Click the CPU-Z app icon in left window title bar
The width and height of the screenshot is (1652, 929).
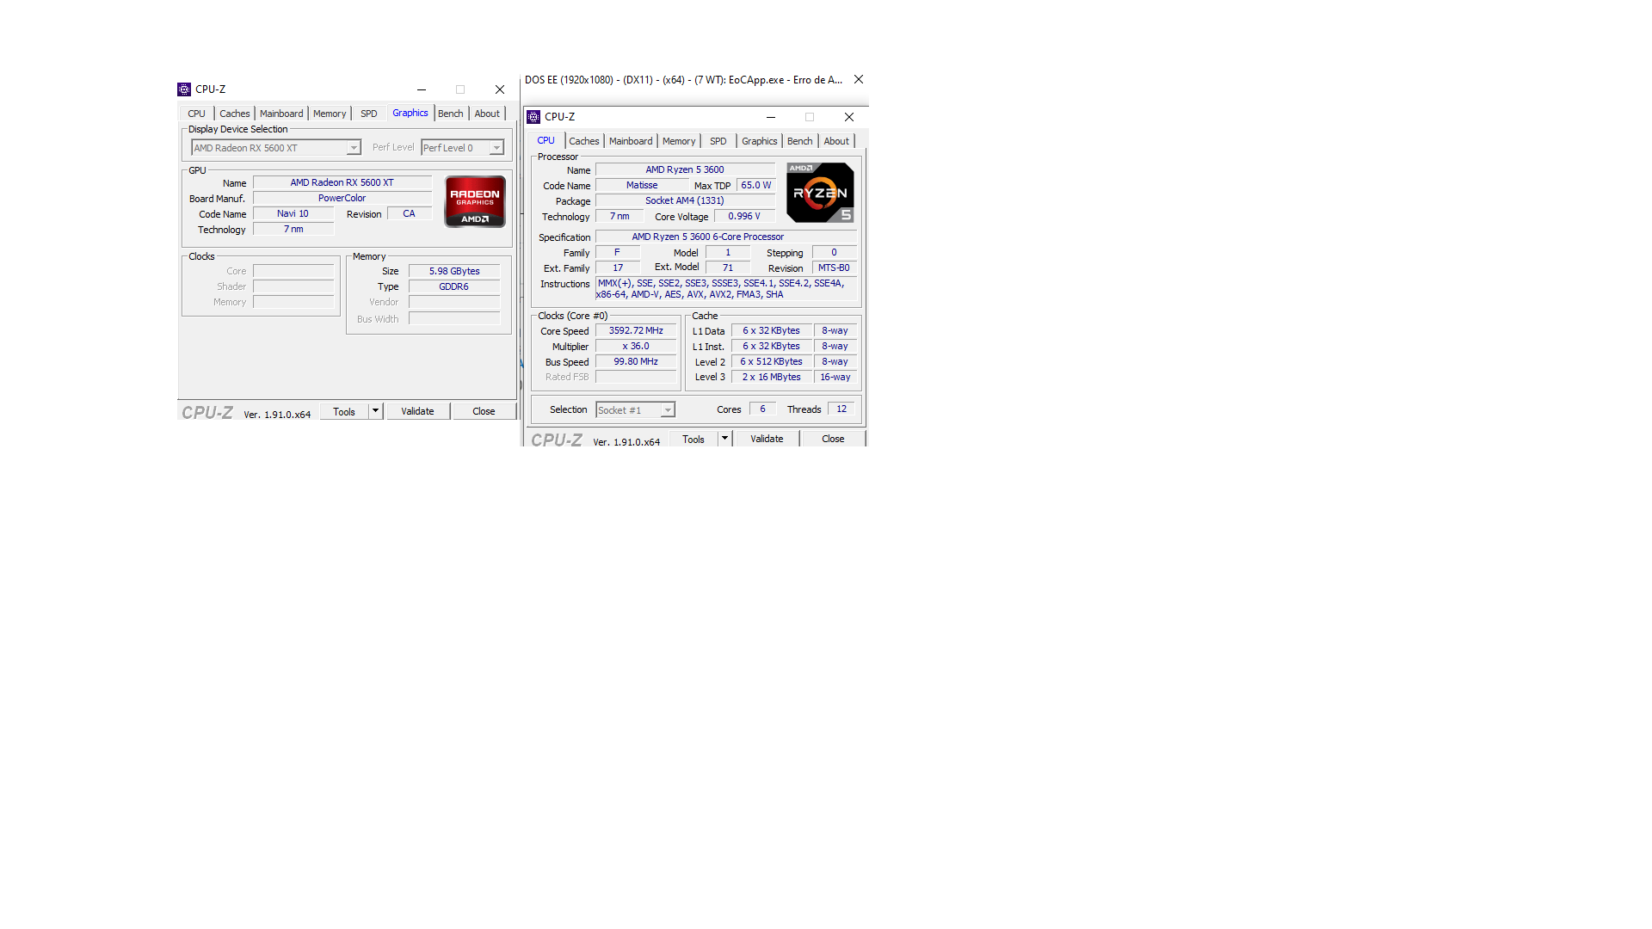184,89
